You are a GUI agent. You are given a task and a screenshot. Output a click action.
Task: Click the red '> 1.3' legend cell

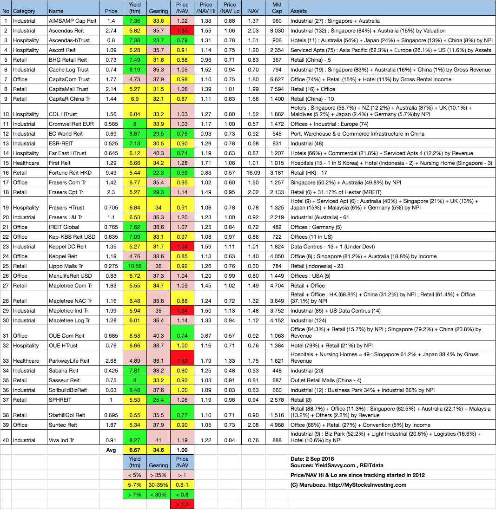point(182,504)
